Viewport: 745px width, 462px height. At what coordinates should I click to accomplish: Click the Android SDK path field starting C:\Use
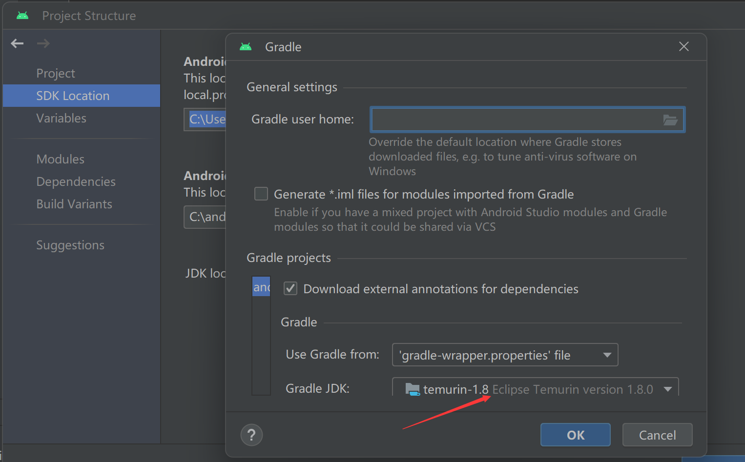[x=205, y=120]
